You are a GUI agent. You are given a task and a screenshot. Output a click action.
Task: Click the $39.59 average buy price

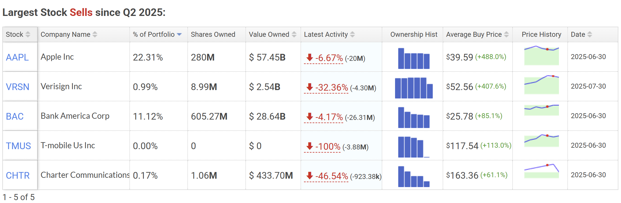(459, 57)
